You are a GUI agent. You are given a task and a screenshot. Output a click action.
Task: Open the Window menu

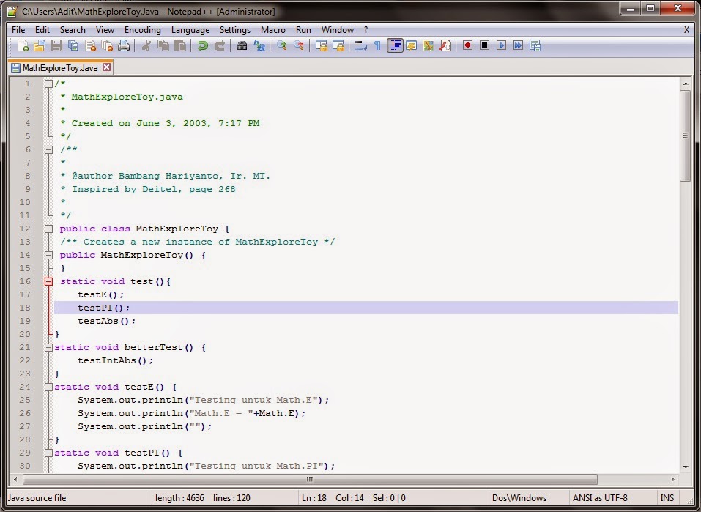click(338, 30)
